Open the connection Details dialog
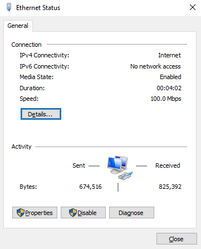The height and width of the screenshot is (249, 201). click(41, 114)
